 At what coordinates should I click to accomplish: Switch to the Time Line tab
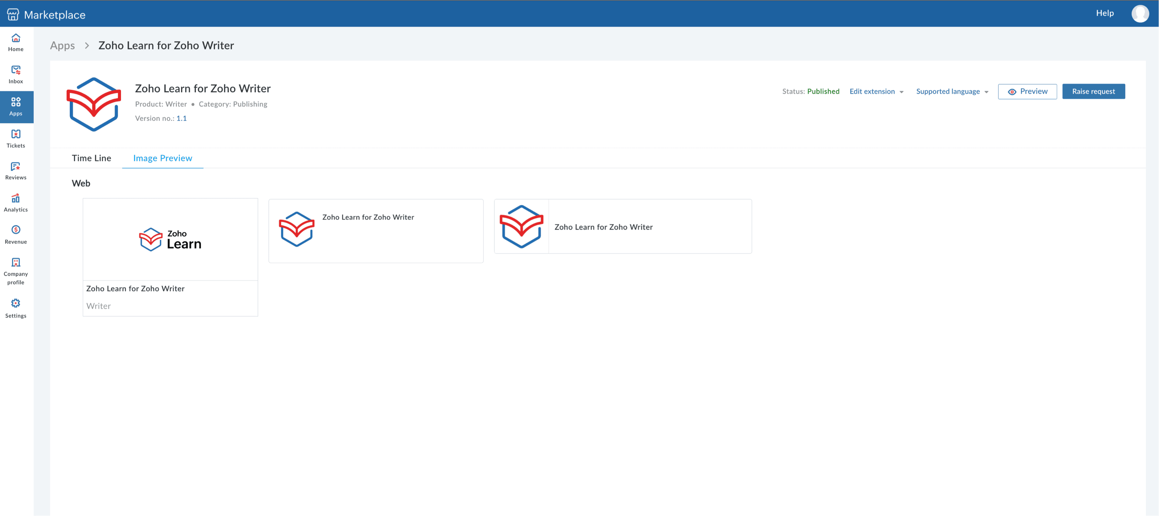tap(91, 158)
